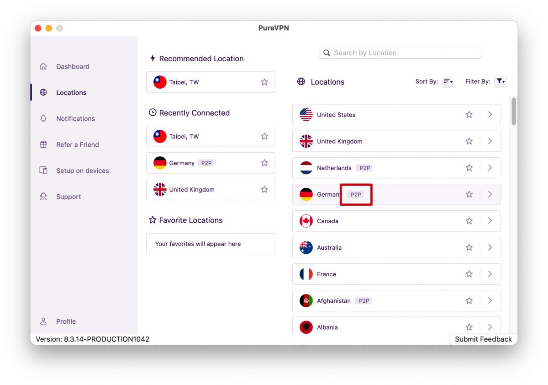The width and height of the screenshot is (548, 385).
Task: Click the France flag icon
Action: pos(306,274)
